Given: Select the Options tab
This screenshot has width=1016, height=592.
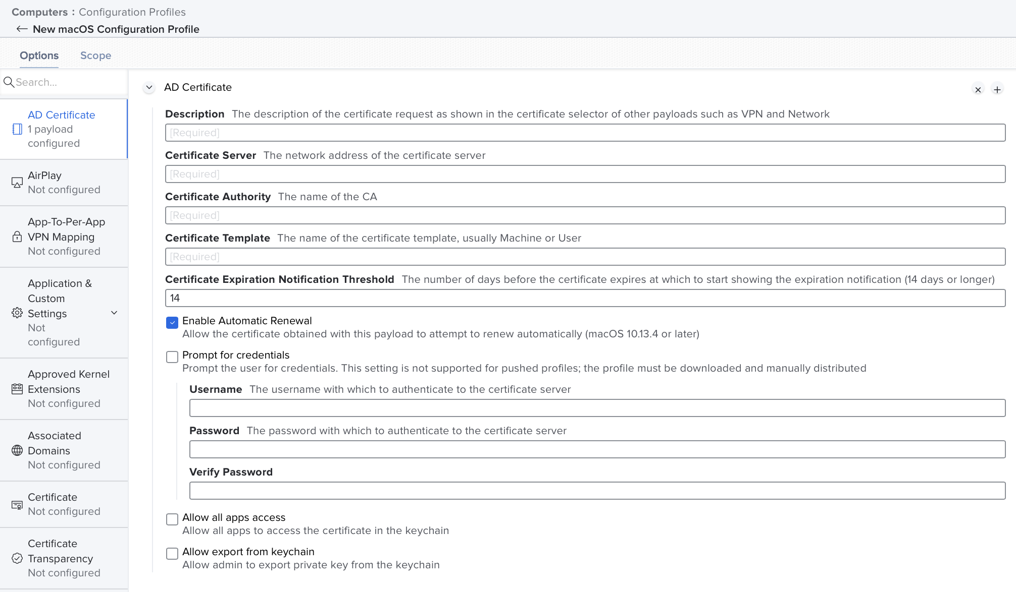Looking at the screenshot, I should tap(39, 55).
